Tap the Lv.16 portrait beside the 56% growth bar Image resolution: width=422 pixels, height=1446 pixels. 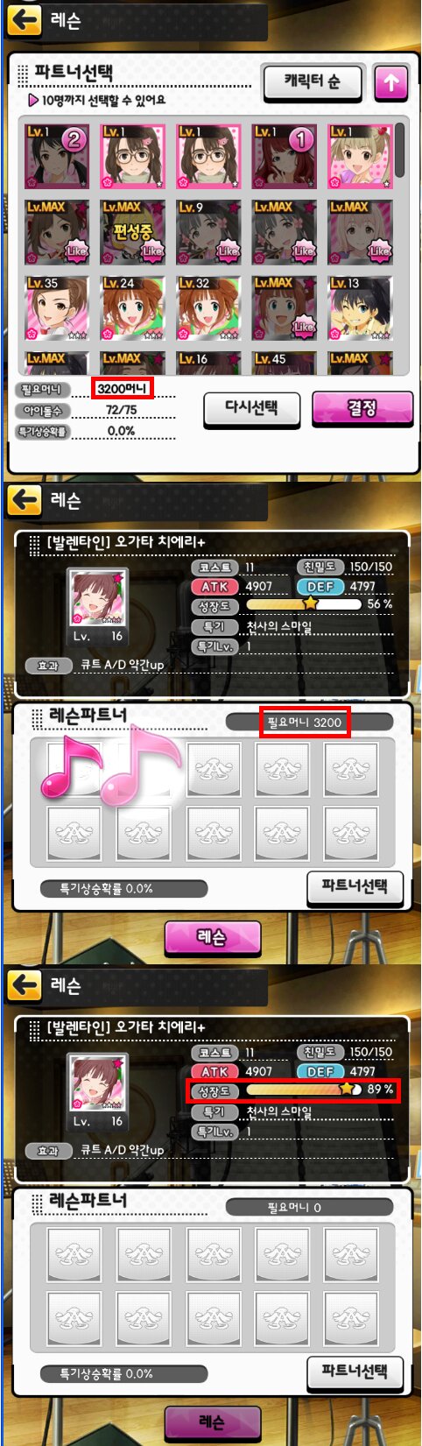click(x=97, y=596)
